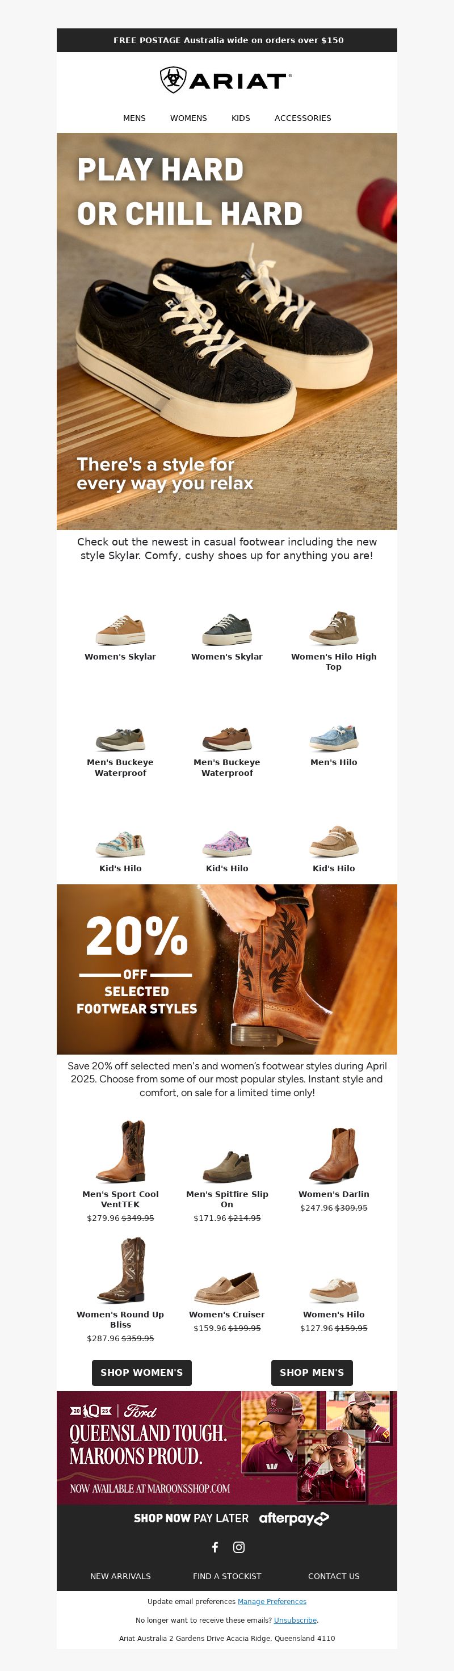The height and width of the screenshot is (1671, 454).
Task: Click the blue Men's Hilo shoe image
Action: [333, 737]
